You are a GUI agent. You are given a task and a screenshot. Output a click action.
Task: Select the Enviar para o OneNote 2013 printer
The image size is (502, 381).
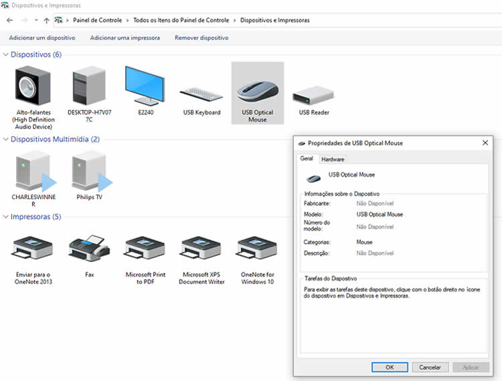(x=33, y=248)
